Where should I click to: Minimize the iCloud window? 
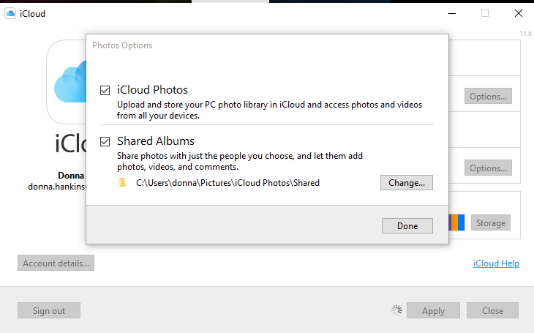pyautogui.click(x=452, y=14)
